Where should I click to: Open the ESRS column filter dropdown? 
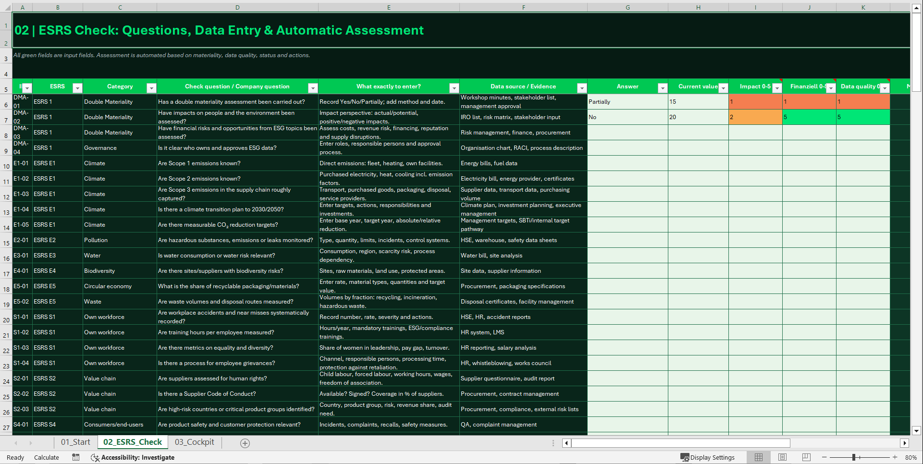(77, 88)
